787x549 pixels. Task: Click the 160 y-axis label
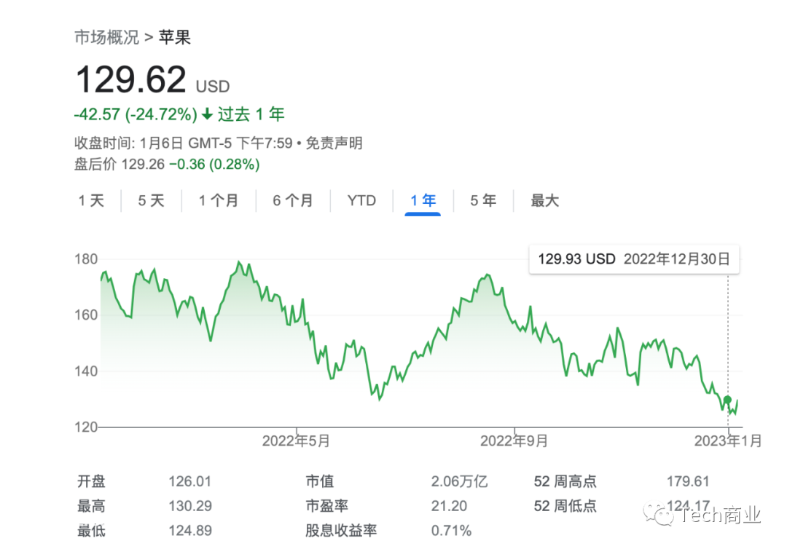[x=86, y=315]
